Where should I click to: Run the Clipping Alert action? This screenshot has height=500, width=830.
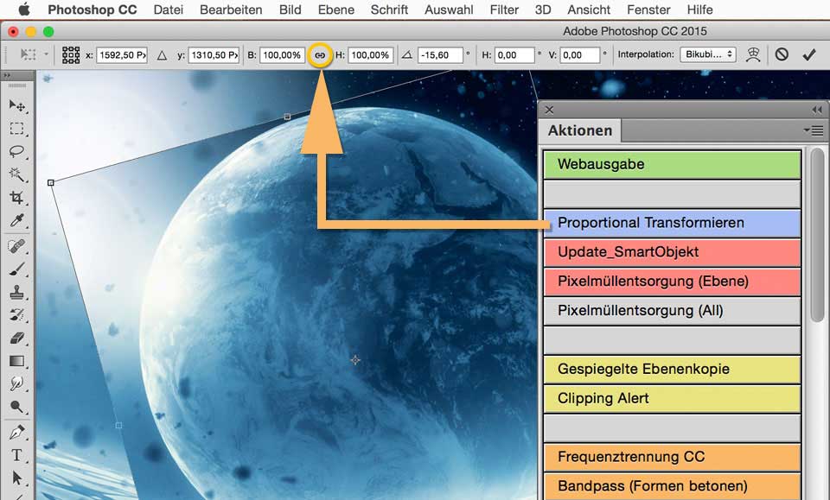672,398
